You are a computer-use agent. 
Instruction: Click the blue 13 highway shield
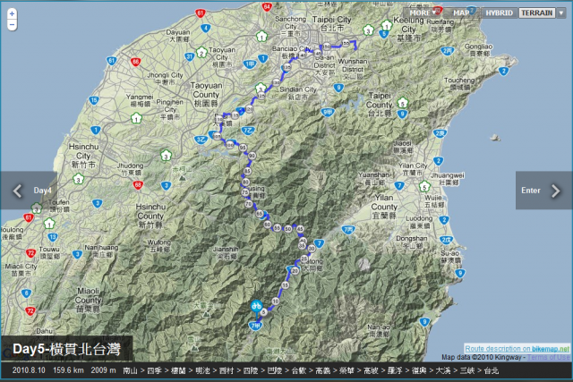coord(53,237)
